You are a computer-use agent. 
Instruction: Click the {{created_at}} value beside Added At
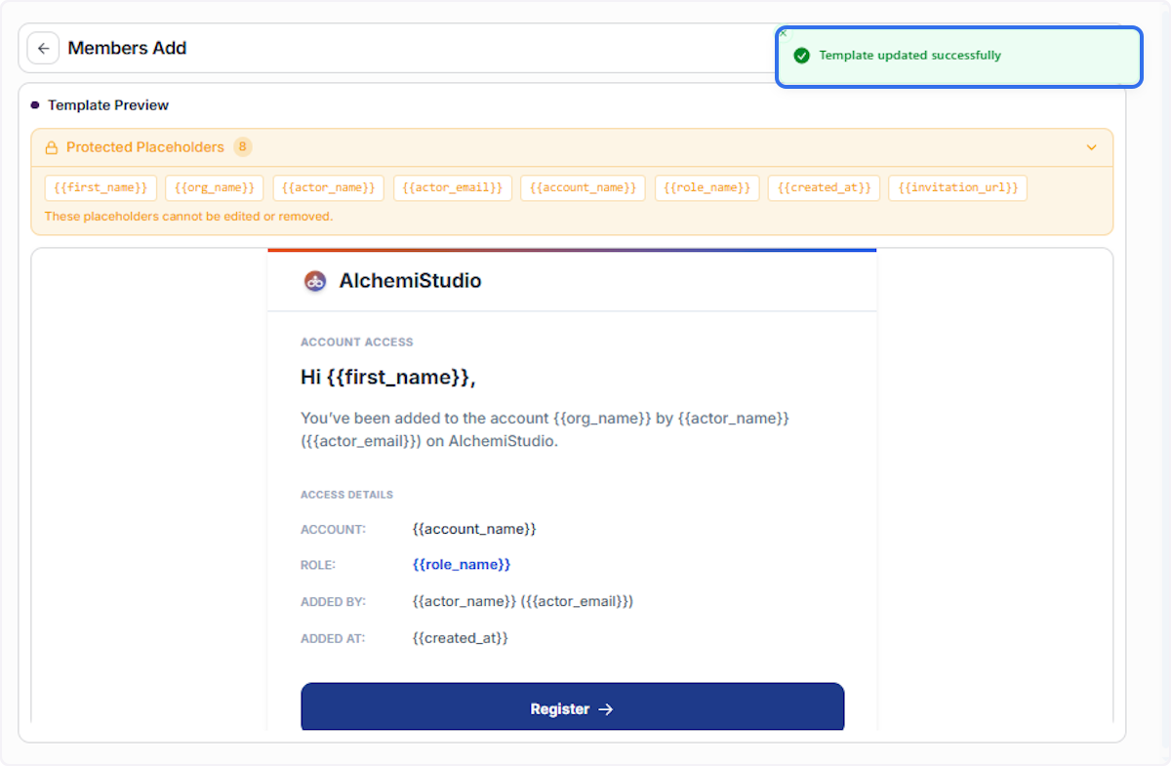click(x=461, y=638)
